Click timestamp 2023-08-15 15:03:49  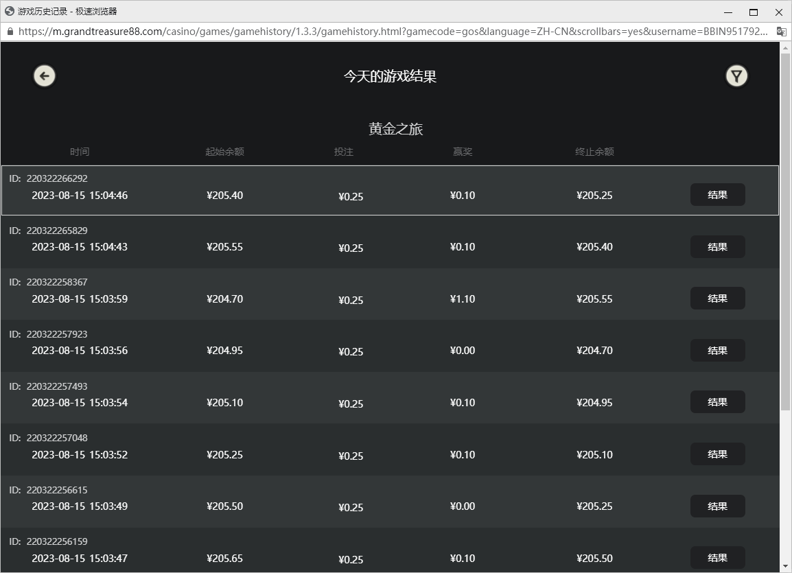tap(80, 506)
